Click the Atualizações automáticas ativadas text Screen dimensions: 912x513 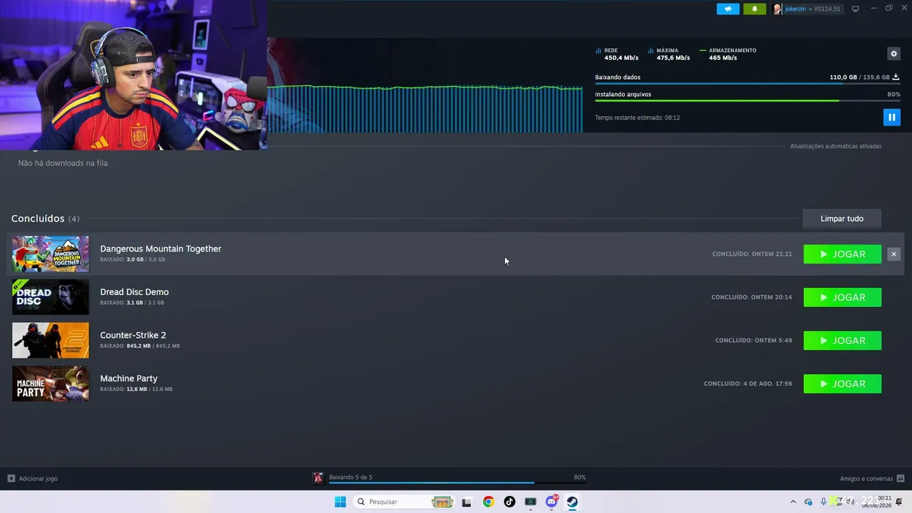(836, 146)
